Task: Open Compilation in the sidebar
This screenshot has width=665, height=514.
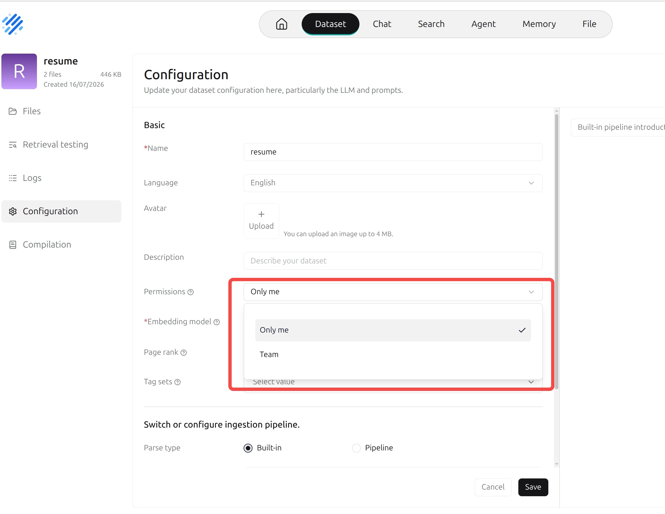Action: (61, 244)
